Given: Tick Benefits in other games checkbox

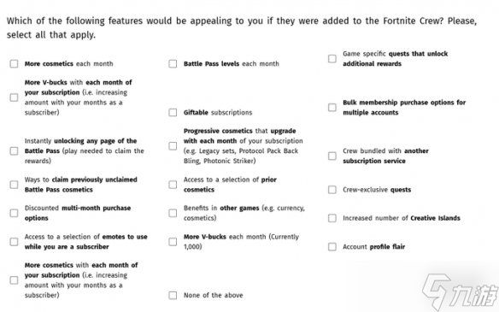Looking at the screenshot, I should [x=173, y=213].
